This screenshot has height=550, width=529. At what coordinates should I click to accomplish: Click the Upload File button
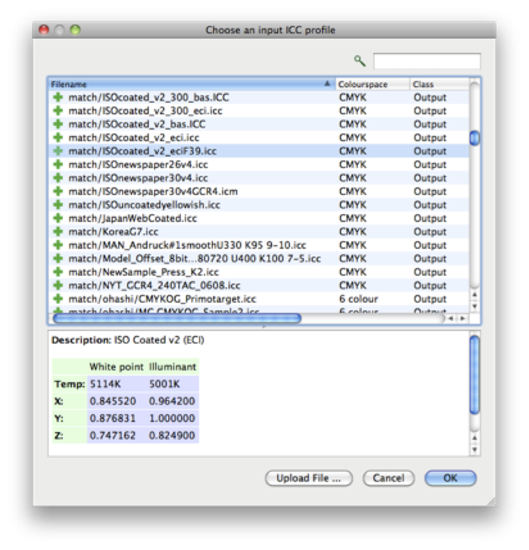pos(309,478)
